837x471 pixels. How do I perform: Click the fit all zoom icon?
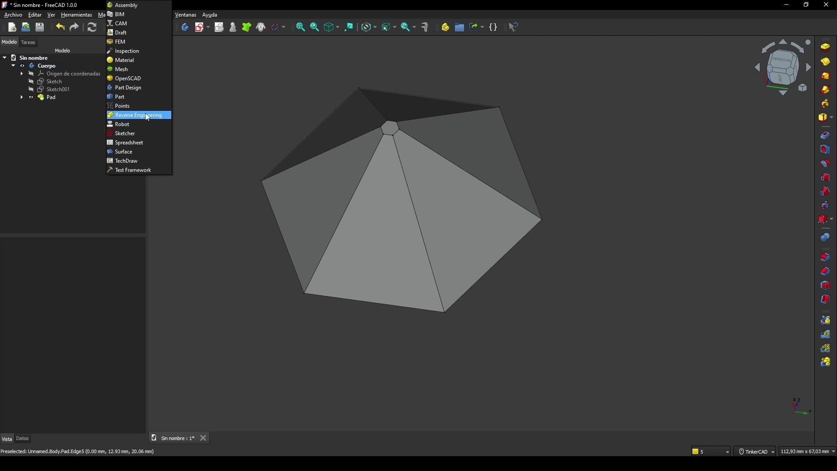click(300, 27)
